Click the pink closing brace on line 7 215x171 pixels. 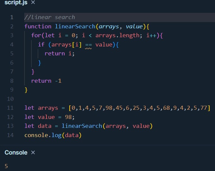[33, 72]
